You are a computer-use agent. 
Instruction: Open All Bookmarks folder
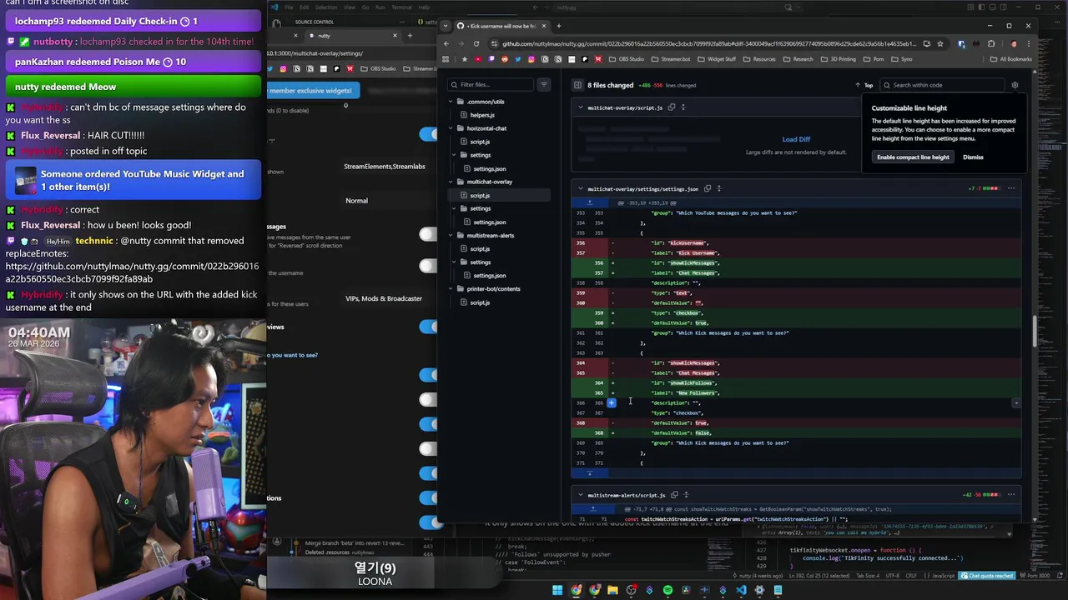click(x=1011, y=59)
